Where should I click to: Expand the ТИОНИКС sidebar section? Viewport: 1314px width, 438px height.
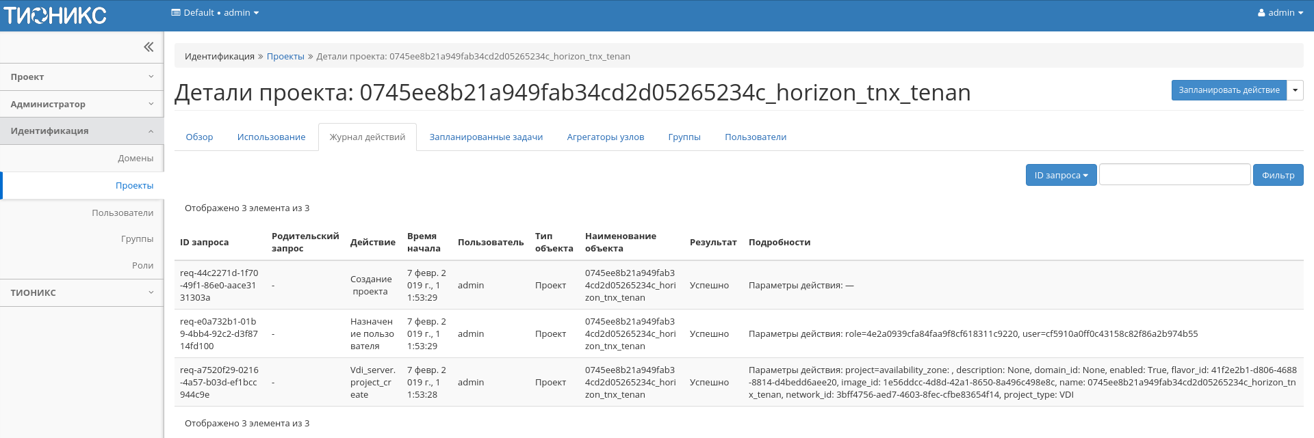81,292
